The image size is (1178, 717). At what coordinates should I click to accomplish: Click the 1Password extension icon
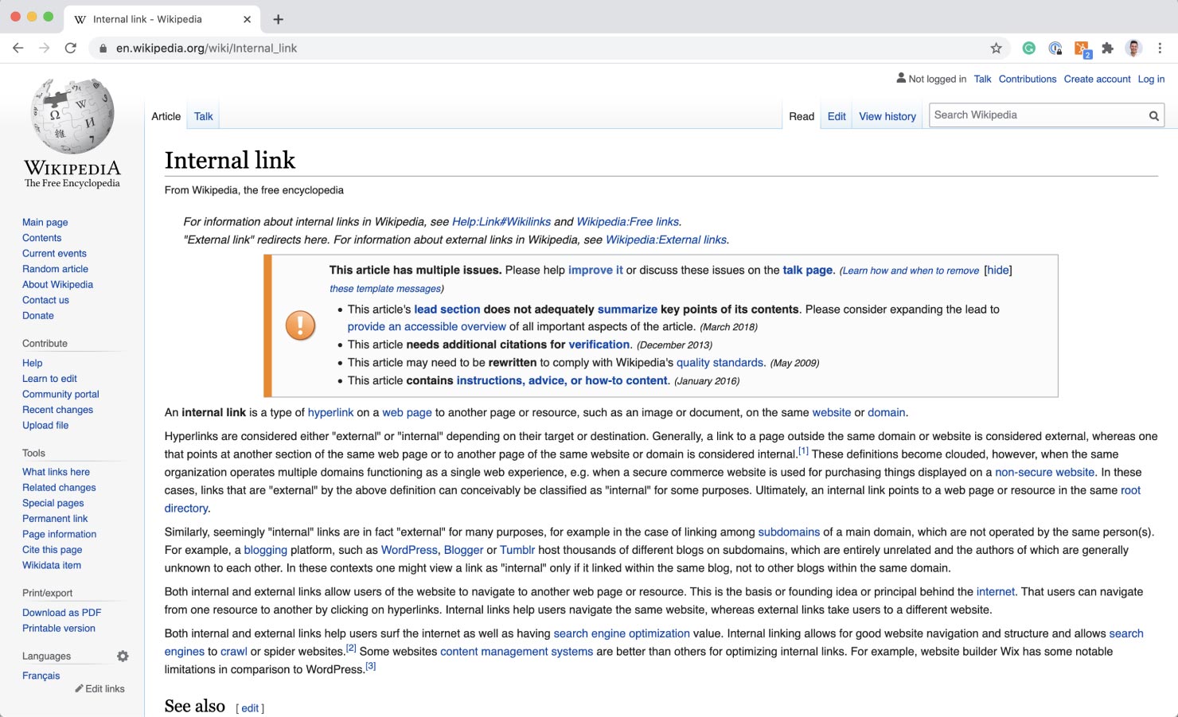[1055, 48]
